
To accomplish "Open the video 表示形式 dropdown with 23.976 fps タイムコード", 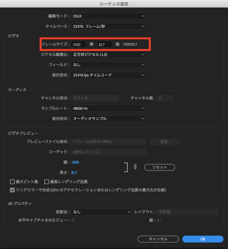I will 109,75.
